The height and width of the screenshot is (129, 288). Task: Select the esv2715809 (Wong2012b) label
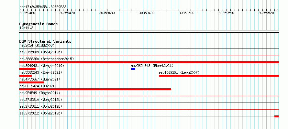click(x=41, y=52)
